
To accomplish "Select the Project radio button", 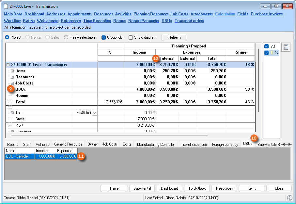I will click(7, 37).
